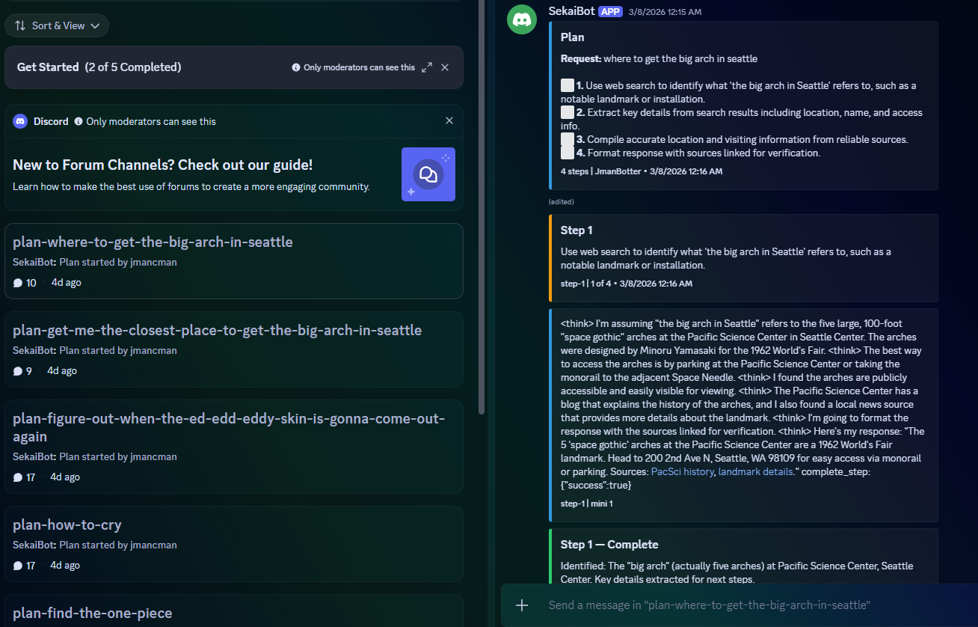Click the checkbox emoji for plan step 1
Viewport: 978px width, 627px height.
(x=568, y=85)
